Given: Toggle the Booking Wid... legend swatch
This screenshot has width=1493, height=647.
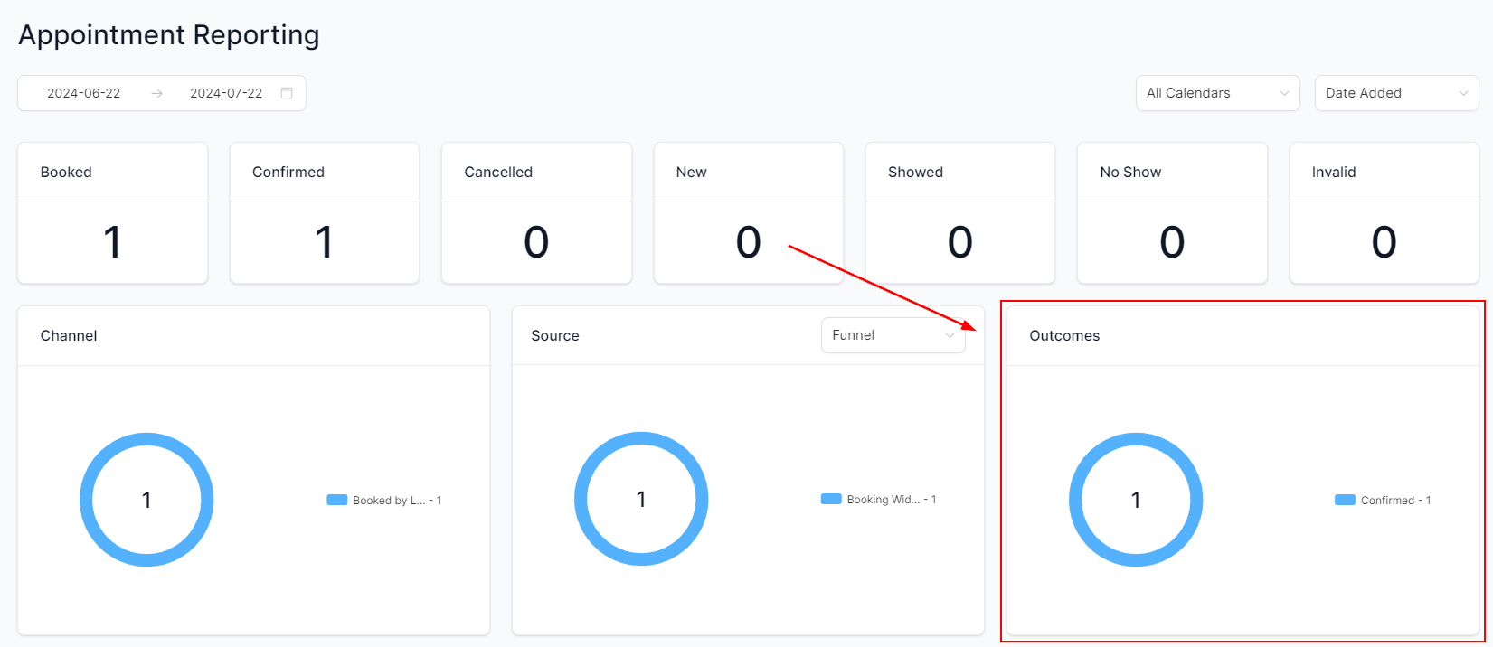Looking at the screenshot, I should pos(831,499).
